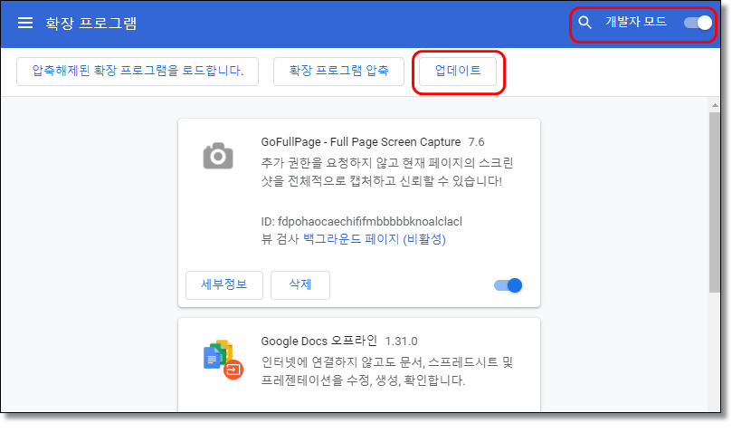Click the Google Docs 오프라인 icon

(223, 359)
